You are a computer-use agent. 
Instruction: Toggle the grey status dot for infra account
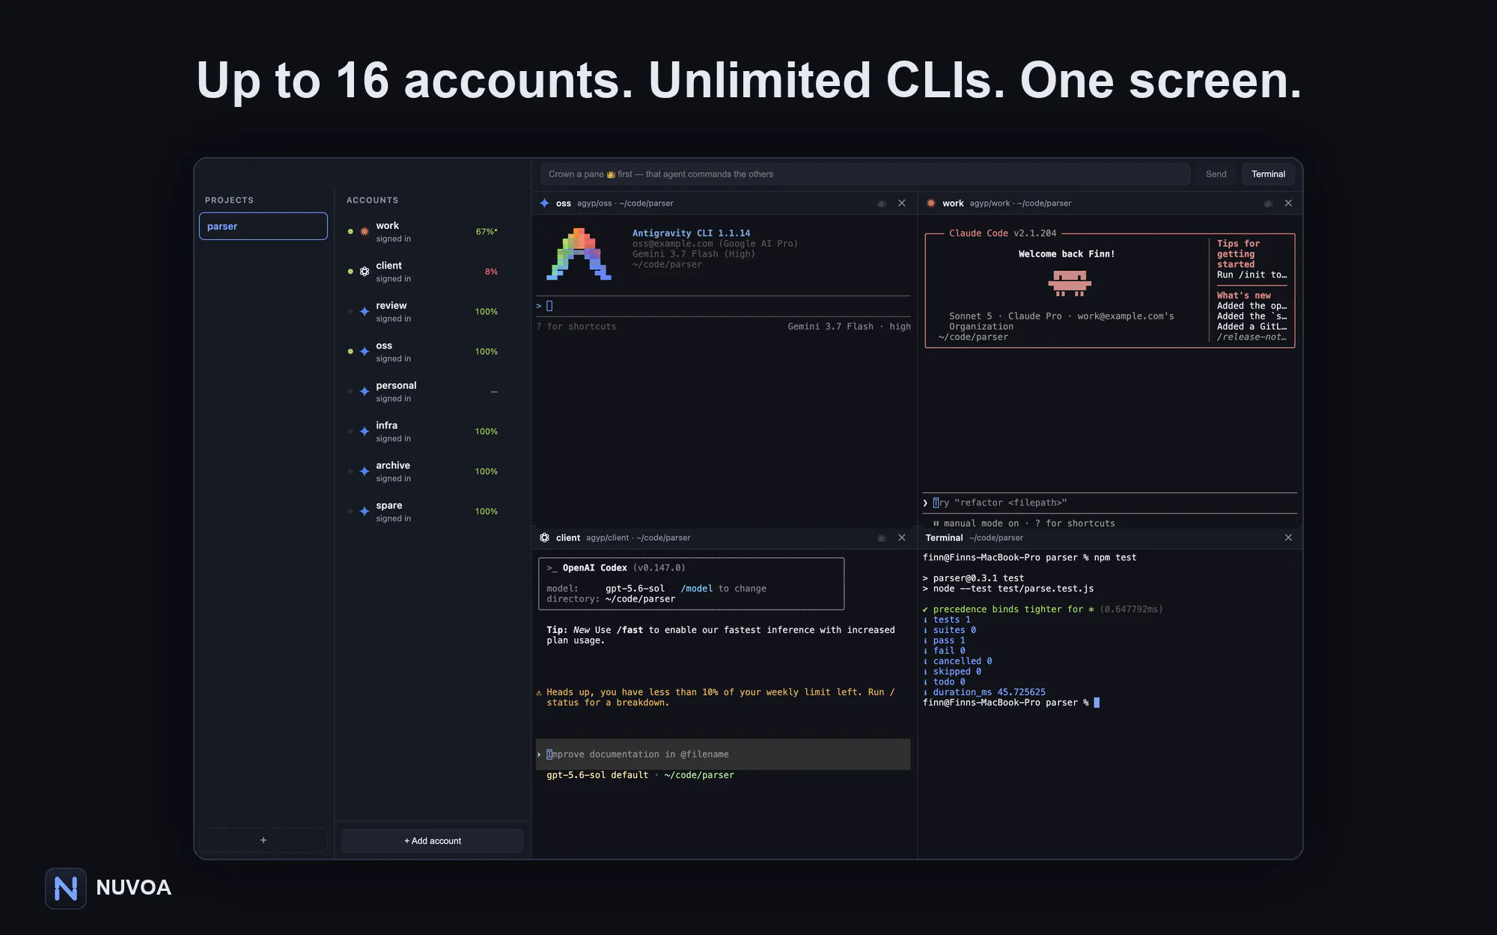click(350, 432)
